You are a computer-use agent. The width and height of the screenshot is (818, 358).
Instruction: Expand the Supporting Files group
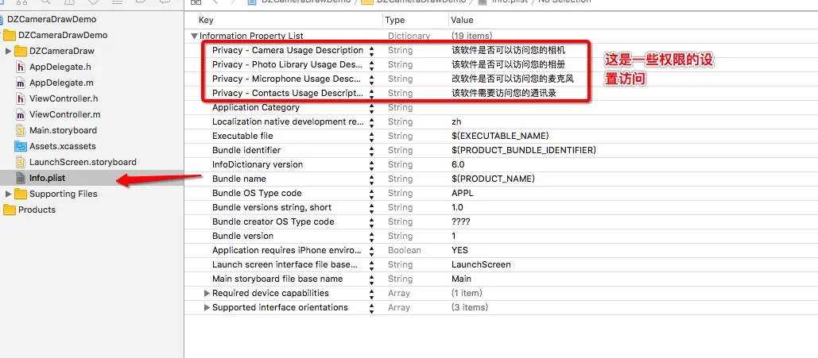[8, 194]
